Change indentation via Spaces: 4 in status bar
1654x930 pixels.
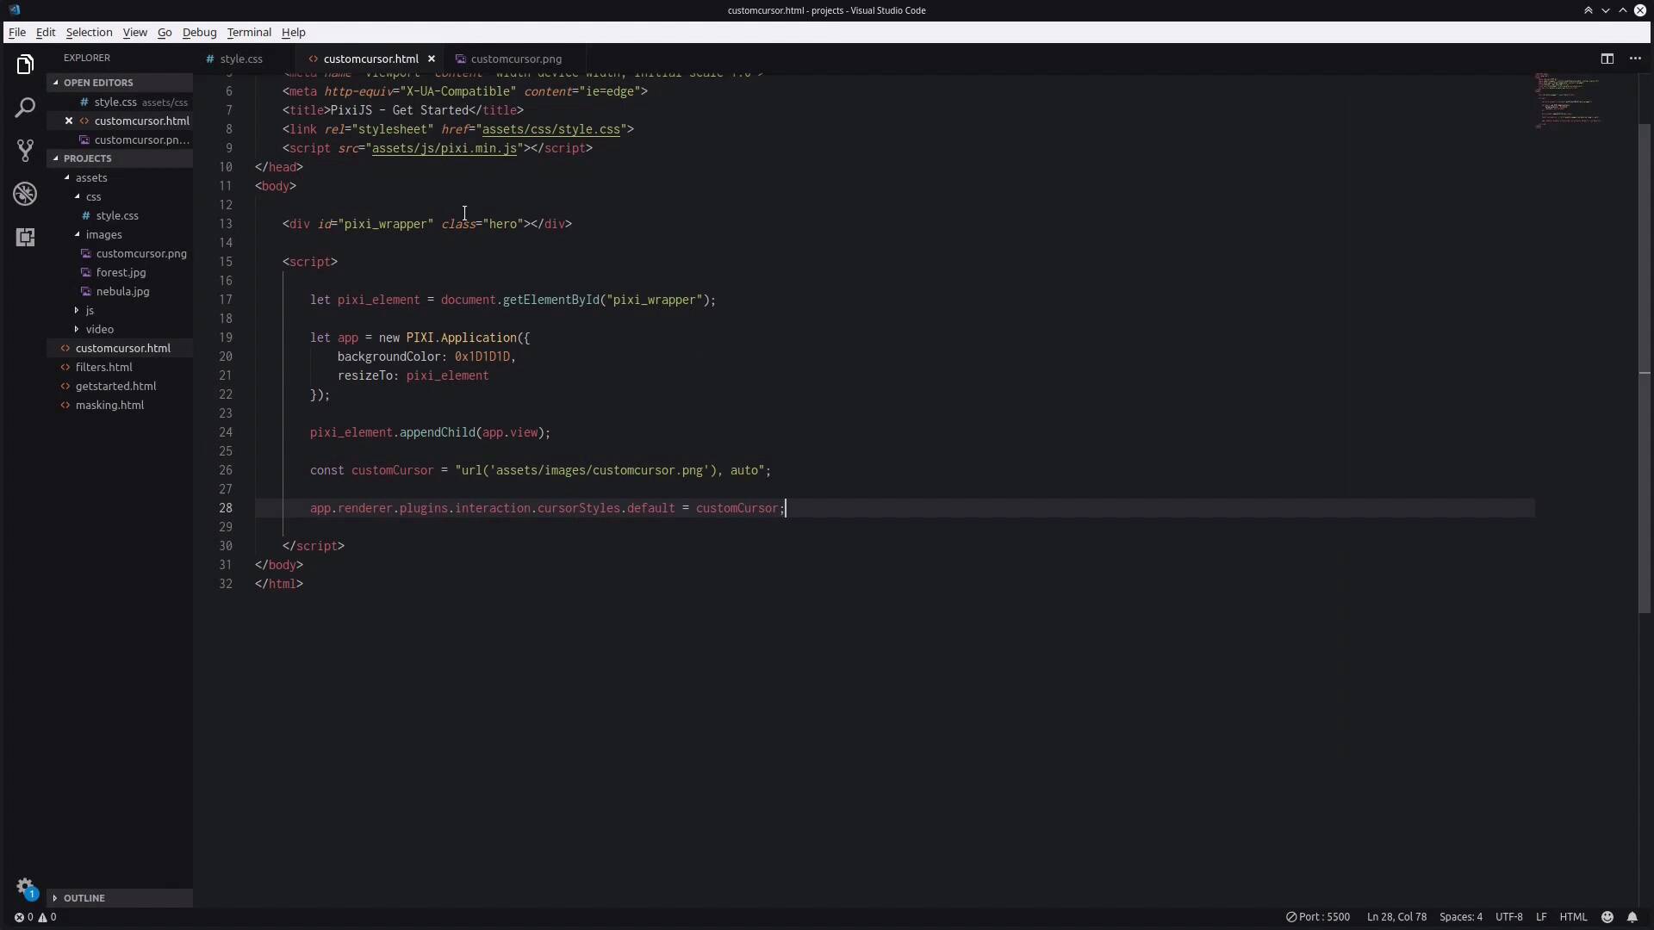coord(1463,917)
